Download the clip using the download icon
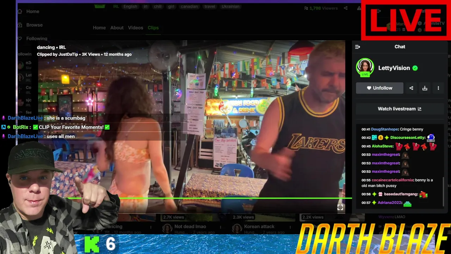This screenshot has height=254, width=451. pyautogui.click(x=425, y=88)
